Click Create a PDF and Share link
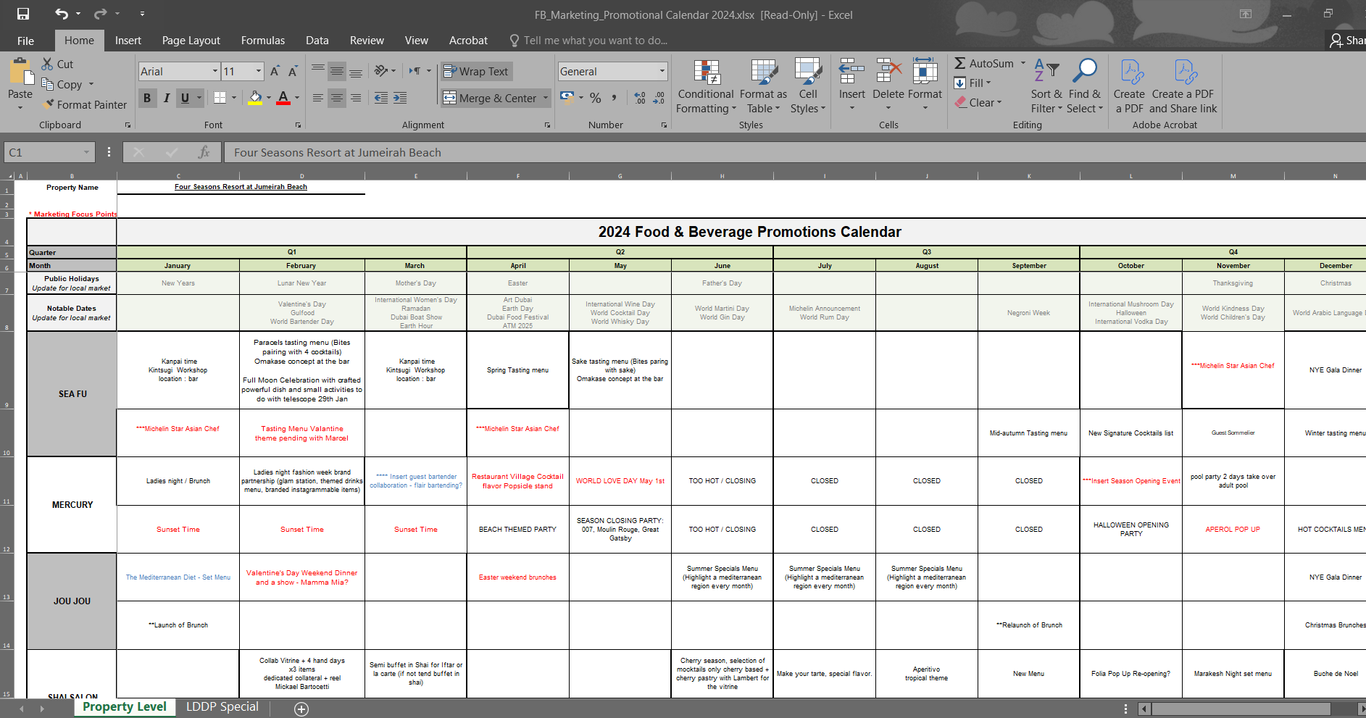 point(1183,85)
